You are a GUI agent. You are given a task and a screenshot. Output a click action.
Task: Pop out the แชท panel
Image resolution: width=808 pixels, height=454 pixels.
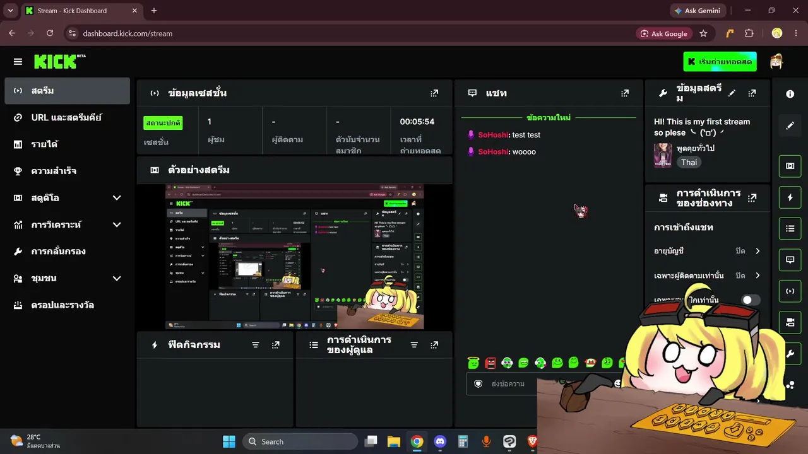click(625, 93)
